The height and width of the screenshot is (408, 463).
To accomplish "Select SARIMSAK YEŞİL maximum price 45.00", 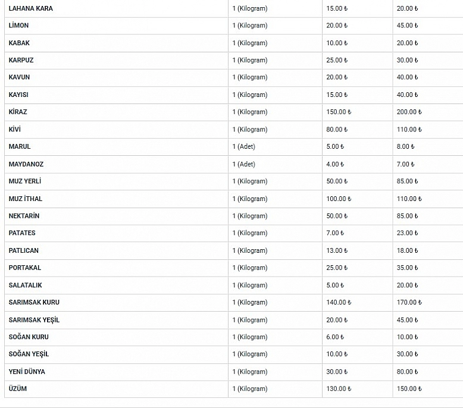I will [x=407, y=320].
